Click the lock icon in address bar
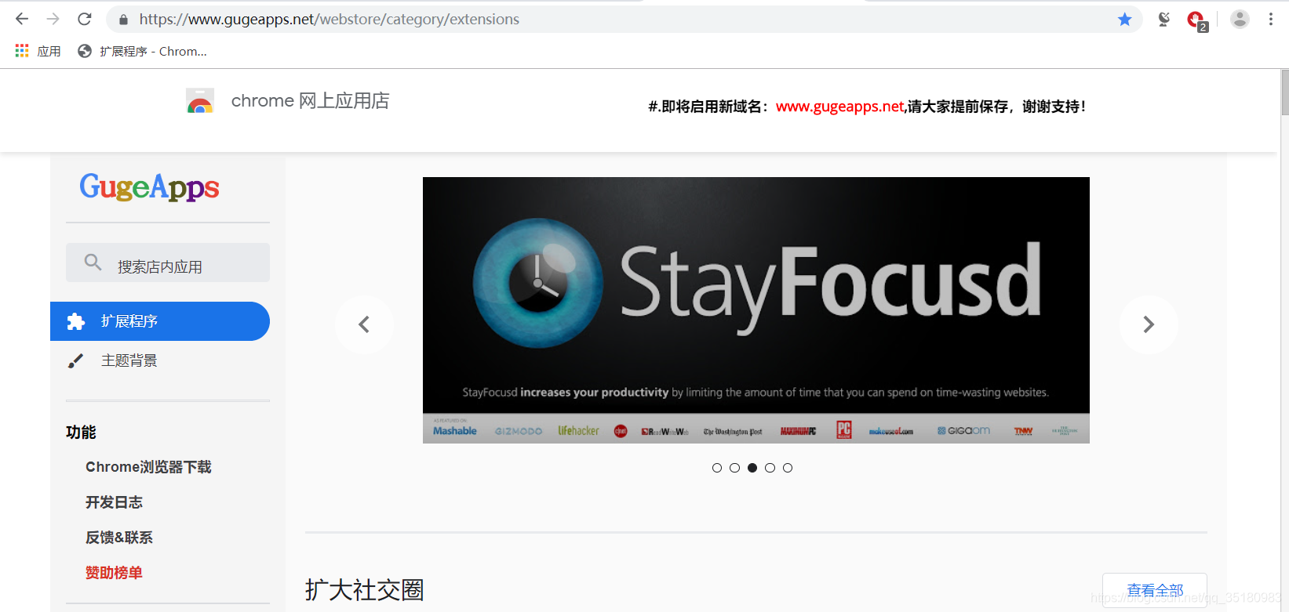Screen dimensions: 1289x612 (x=122, y=20)
